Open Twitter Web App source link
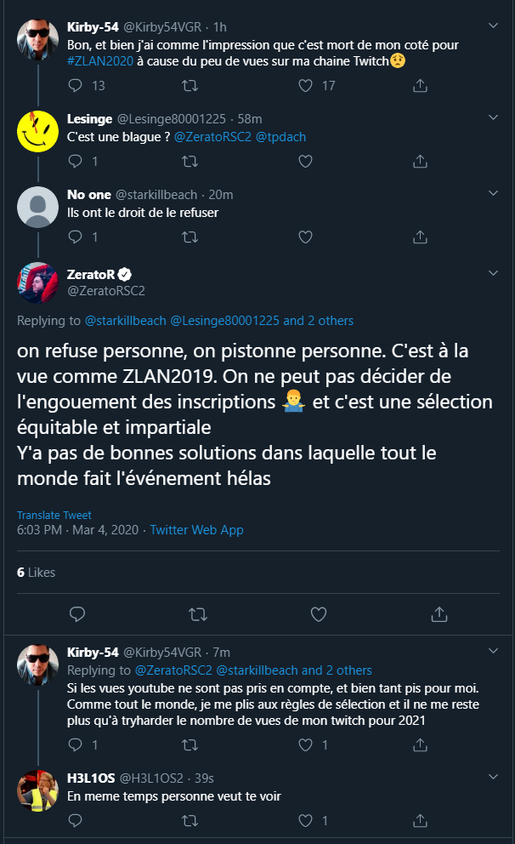 [x=196, y=530]
